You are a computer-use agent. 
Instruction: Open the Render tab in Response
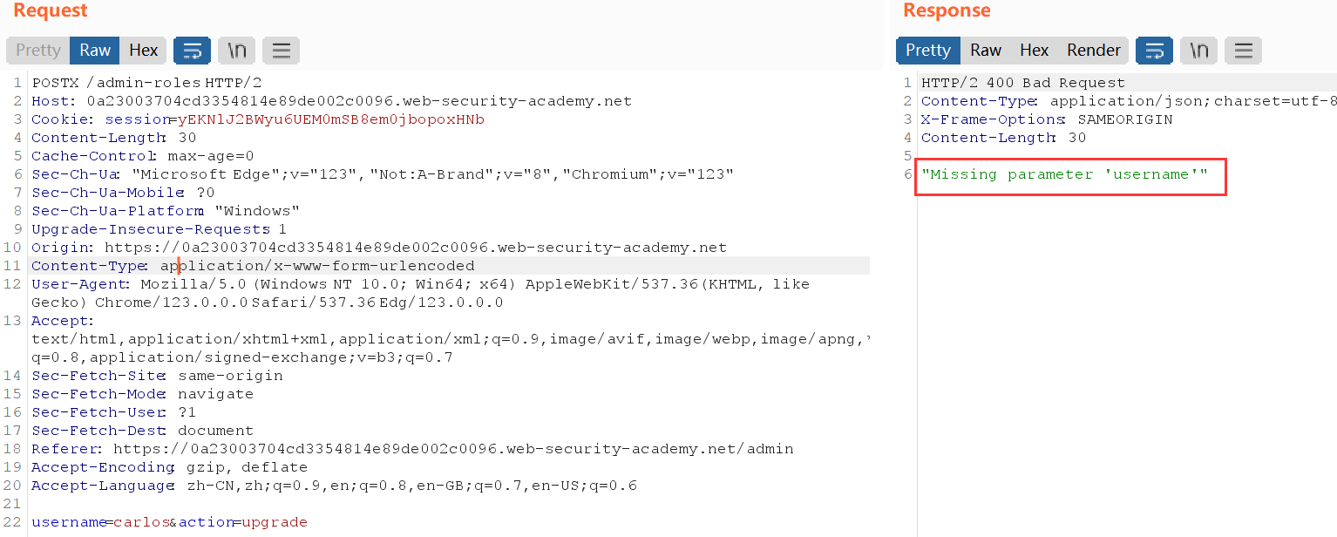pyautogui.click(x=1093, y=51)
